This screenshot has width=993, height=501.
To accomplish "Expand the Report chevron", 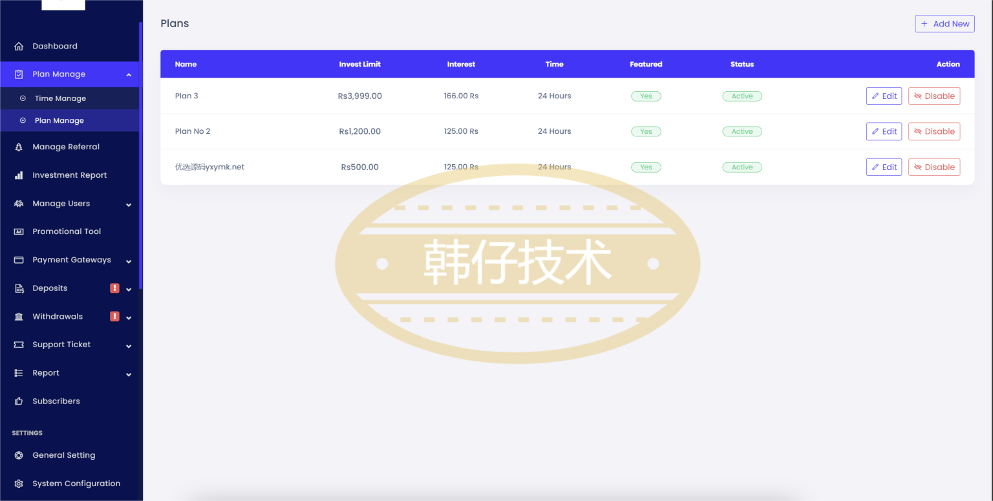I will click(x=129, y=374).
